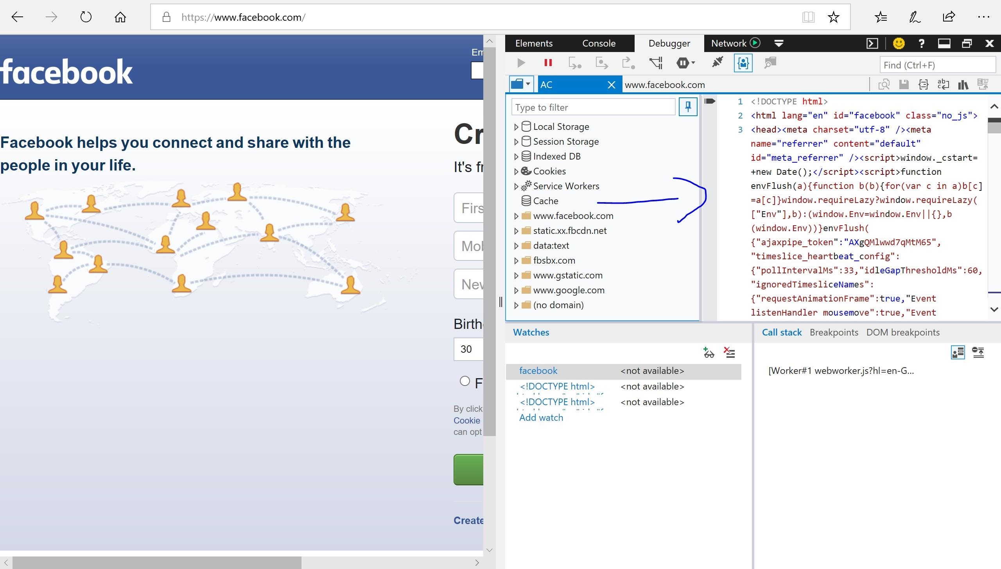Click the Delete all watches icon
This screenshot has height=569, width=1001.
pos(729,353)
